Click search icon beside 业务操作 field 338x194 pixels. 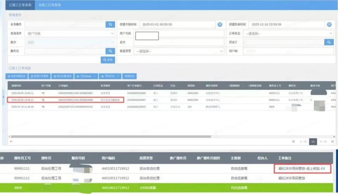pyautogui.click(x=110, y=25)
